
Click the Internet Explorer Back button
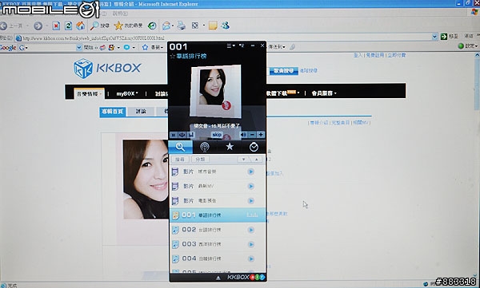coord(11,26)
